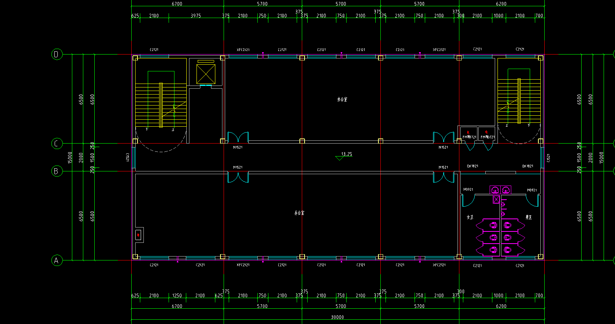This screenshot has height=324, width=615.
Task: Click the 上 label in the staircase beside the elevator
Action: pyautogui.click(x=173, y=129)
